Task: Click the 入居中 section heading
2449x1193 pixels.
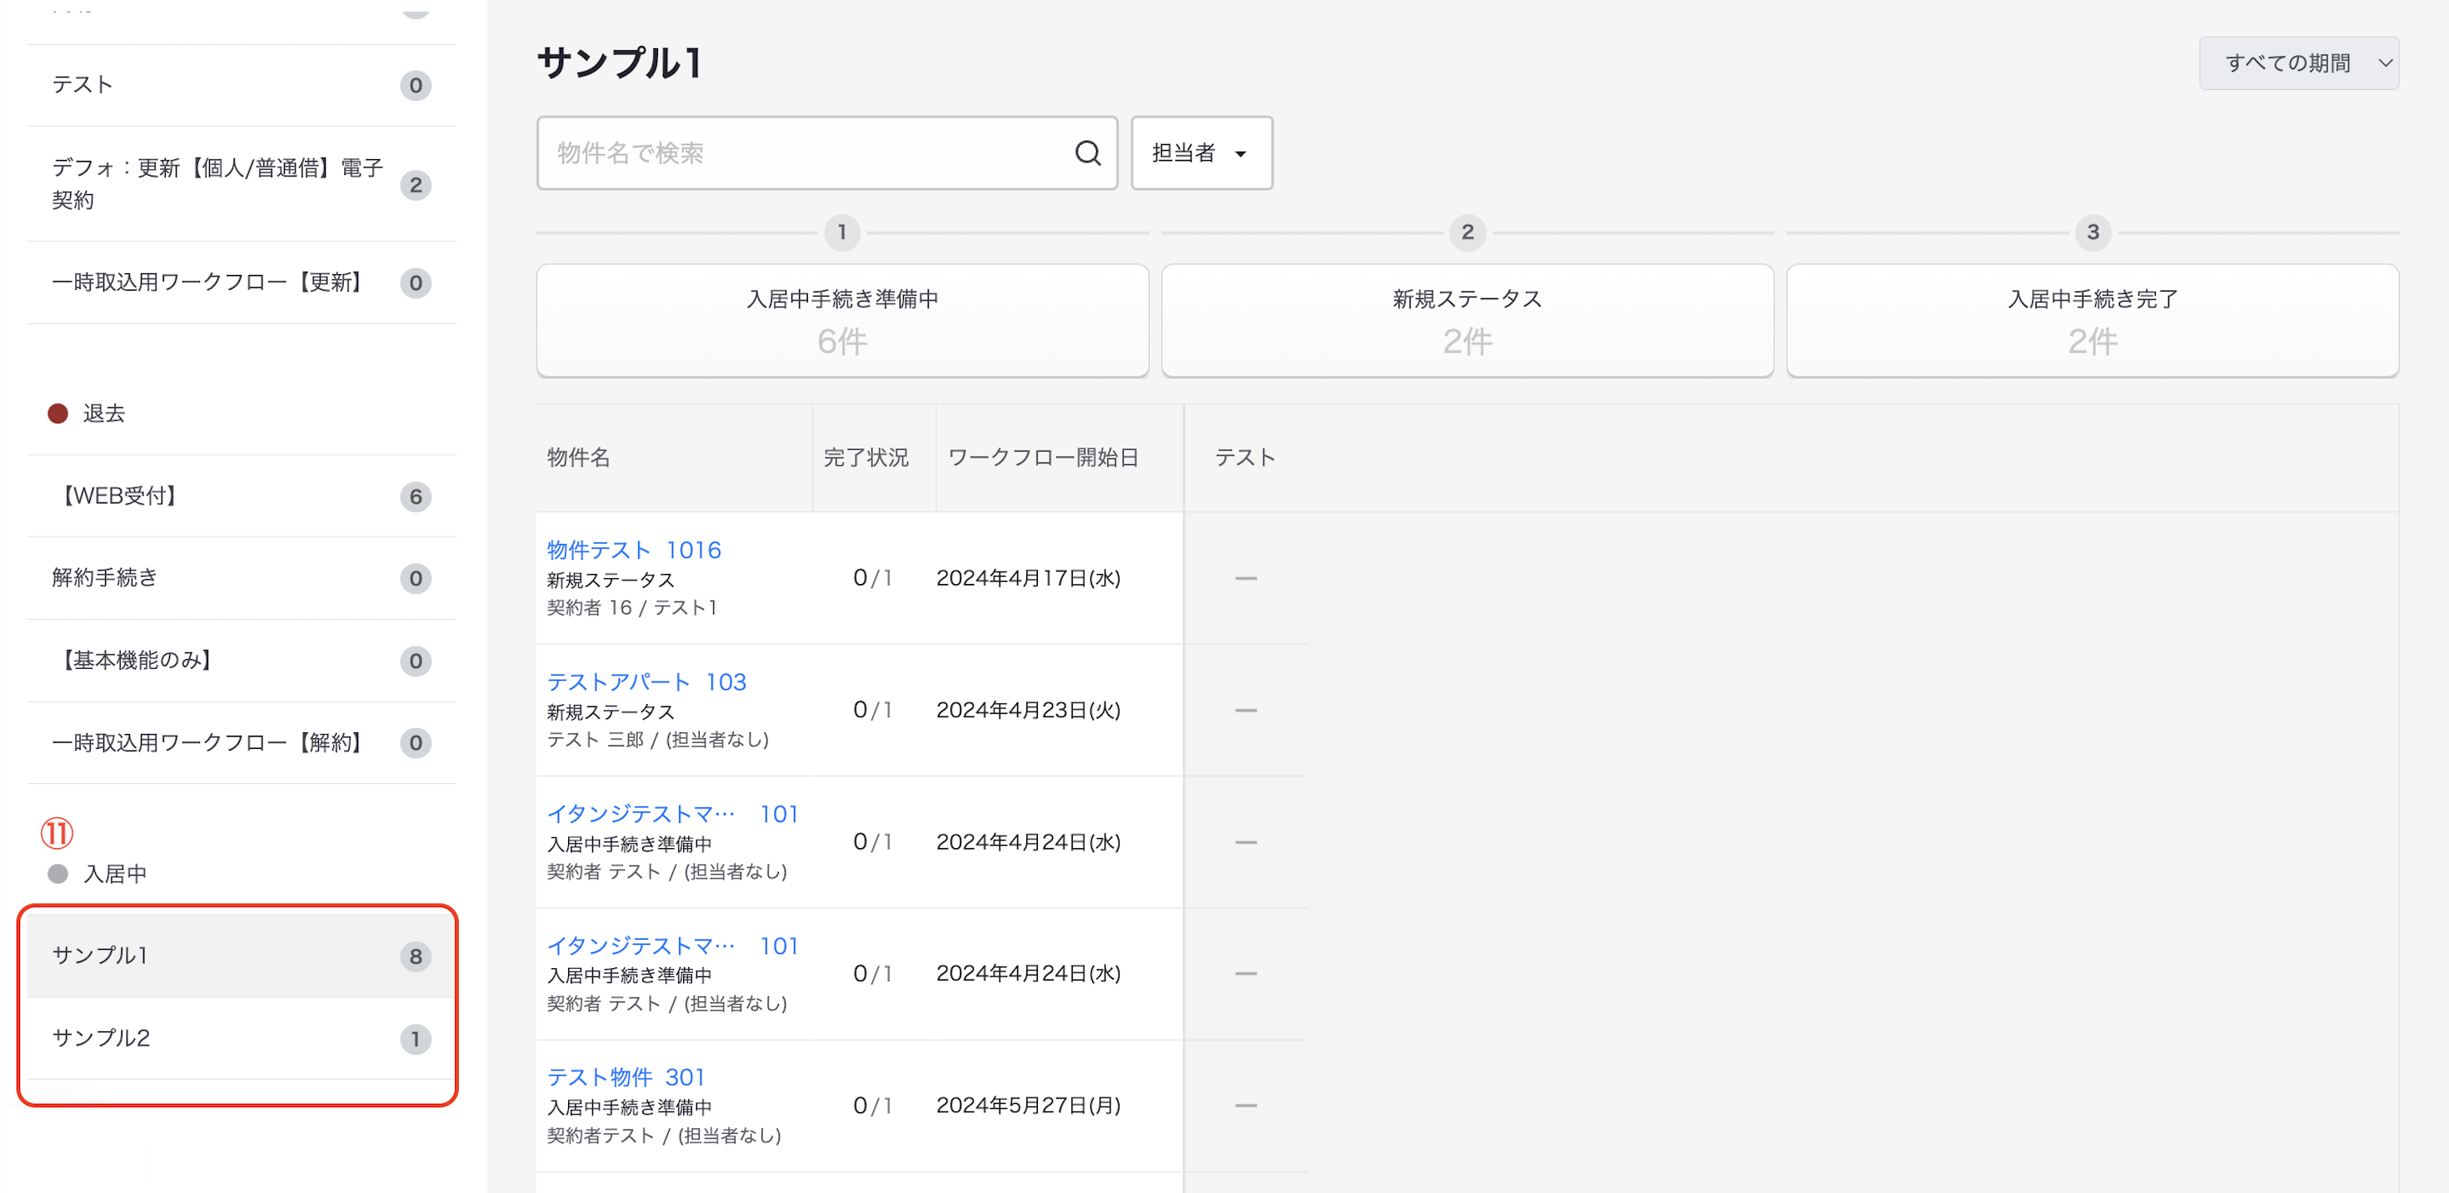Action: coord(114,874)
